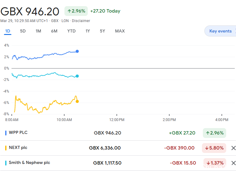Click the 8:00 AM axis label
This screenshot has width=236, height=171.
pos(12,120)
